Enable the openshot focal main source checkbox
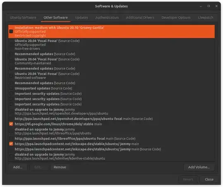The width and height of the screenshot is (223, 187). [x=11, y=119]
